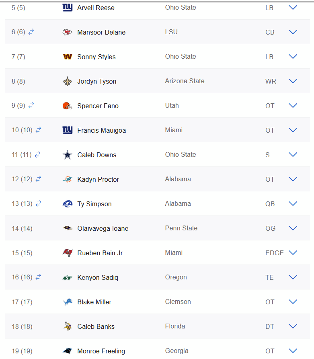Expand Rueben Bain Jr. EDGE row chevron
The height and width of the screenshot is (359, 314).
tap(293, 252)
